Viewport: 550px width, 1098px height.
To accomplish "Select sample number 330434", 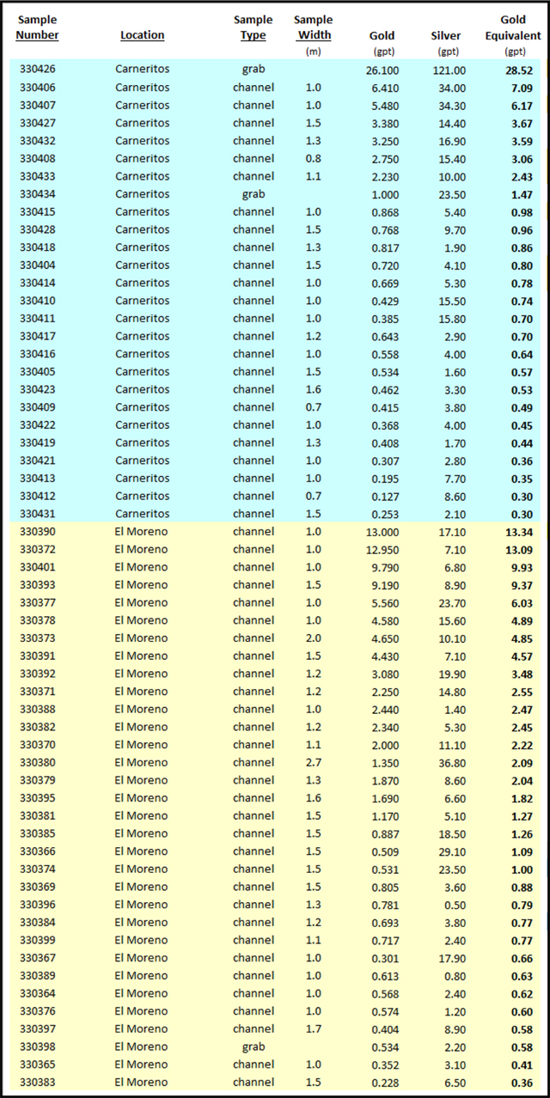I will [x=38, y=193].
